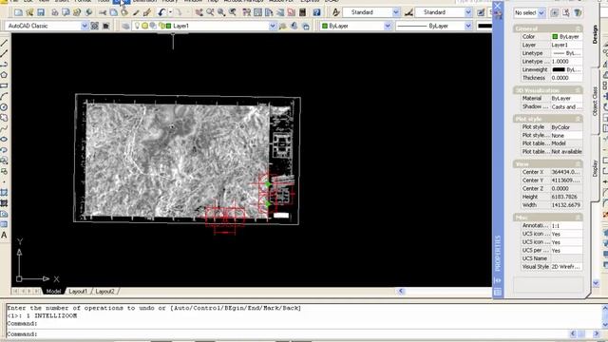Click the Text Style icon
The width and height of the screenshot is (608, 342).
pyautogui.click(x=335, y=12)
